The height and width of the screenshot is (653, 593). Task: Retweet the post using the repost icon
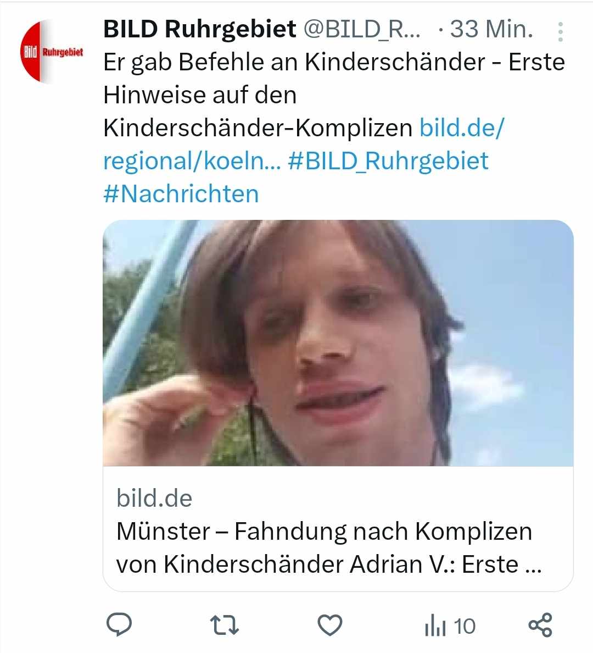point(225,625)
